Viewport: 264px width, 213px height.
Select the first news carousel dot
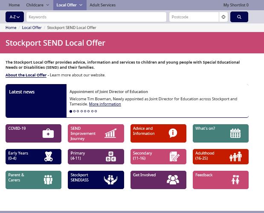71,111
